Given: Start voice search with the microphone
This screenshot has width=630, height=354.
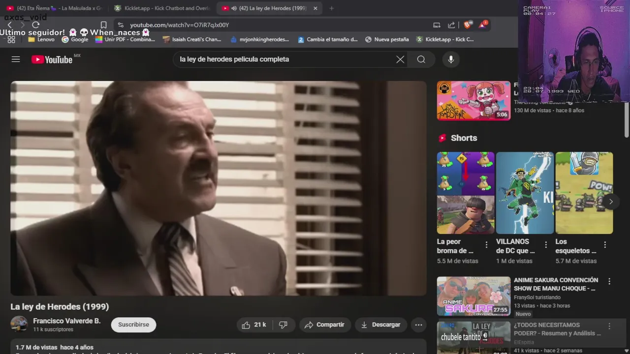Looking at the screenshot, I should [451, 59].
